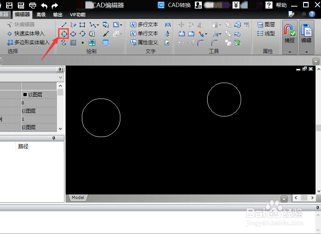Insert a raster image with palm-tree icon
The image size is (321, 234).
92,43
